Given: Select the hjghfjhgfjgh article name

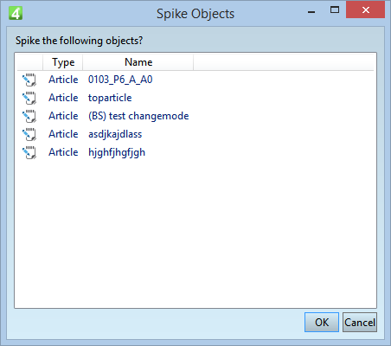Looking at the screenshot, I should point(117,152).
